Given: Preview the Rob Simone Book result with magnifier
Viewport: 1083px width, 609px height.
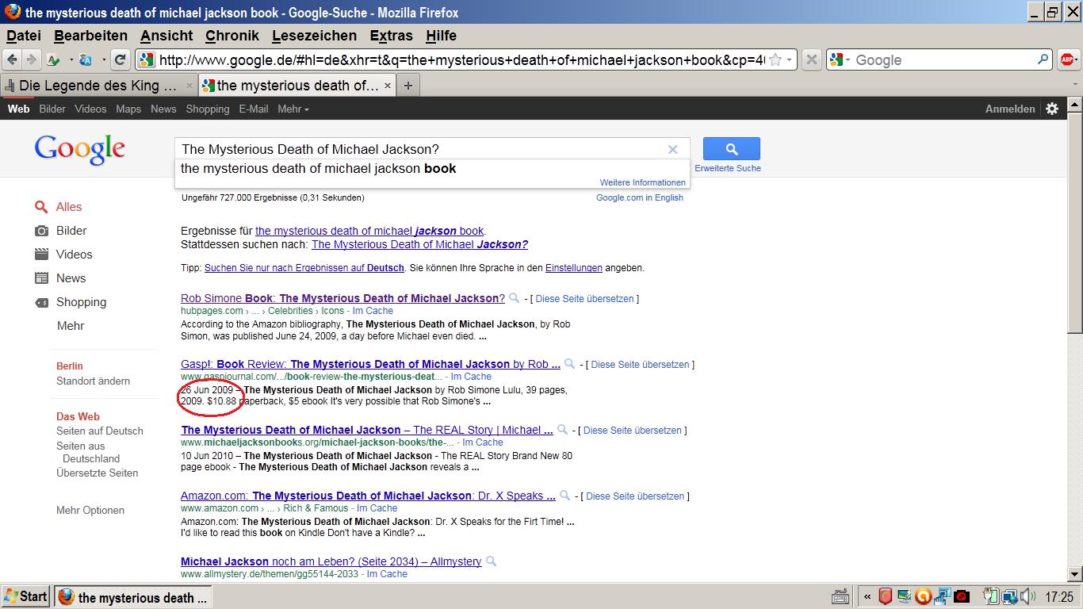Looking at the screenshot, I should pos(514,298).
